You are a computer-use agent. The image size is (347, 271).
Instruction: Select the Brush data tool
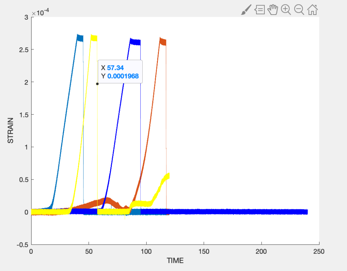click(246, 10)
